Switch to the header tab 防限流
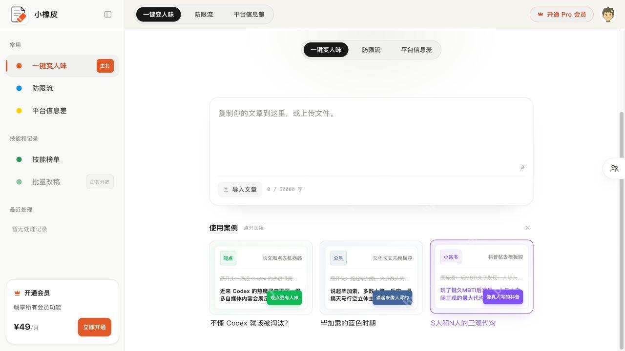625x351 pixels. coord(204,15)
